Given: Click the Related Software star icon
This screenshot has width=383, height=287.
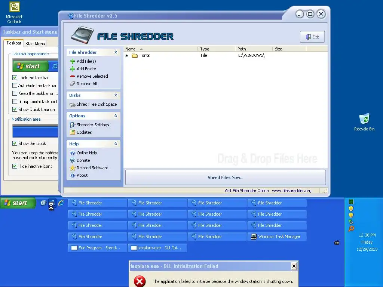Looking at the screenshot, I should pos(73,168).
